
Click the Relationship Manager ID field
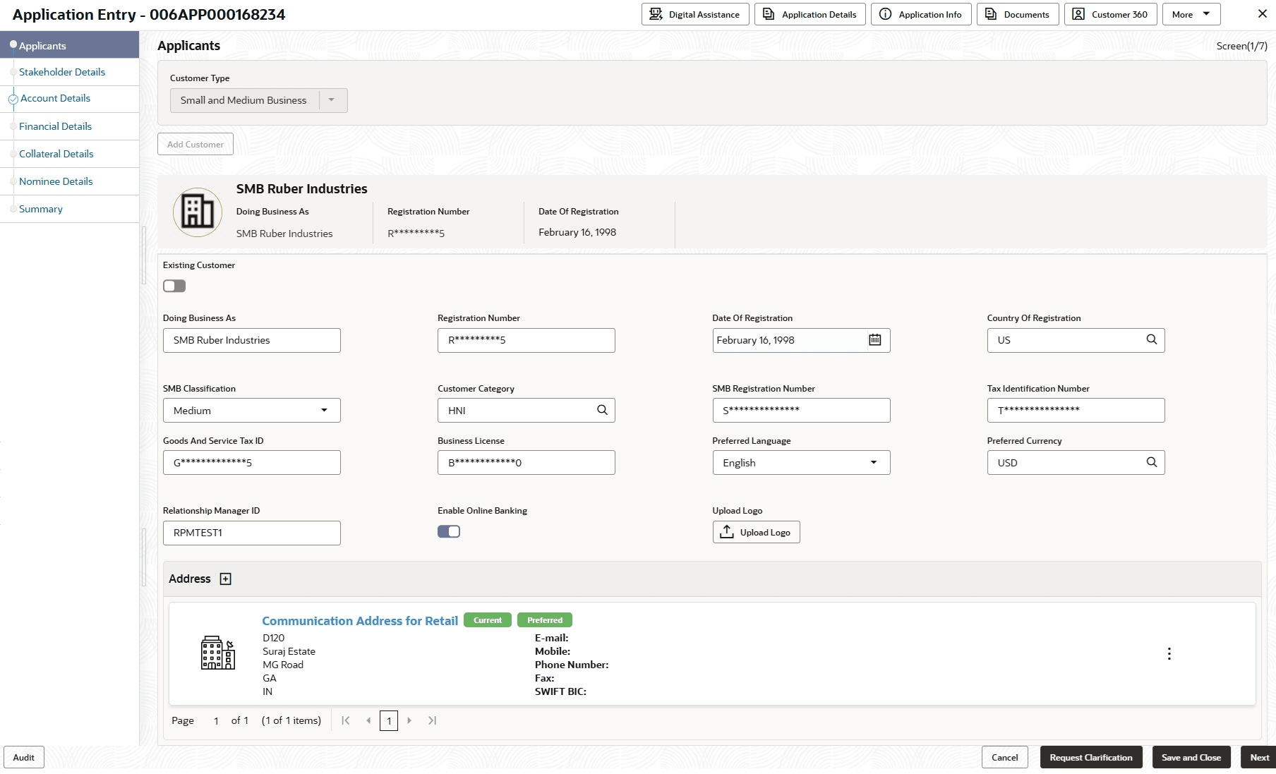pos(252,533)
